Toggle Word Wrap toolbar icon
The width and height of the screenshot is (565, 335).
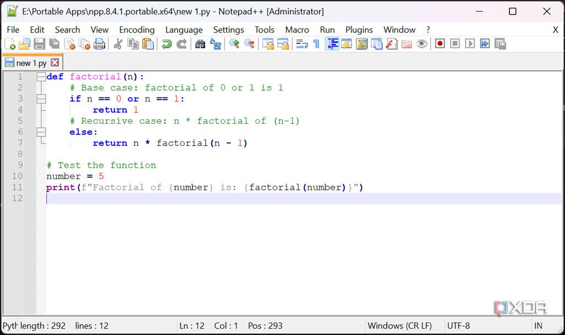tap(302, 44)
